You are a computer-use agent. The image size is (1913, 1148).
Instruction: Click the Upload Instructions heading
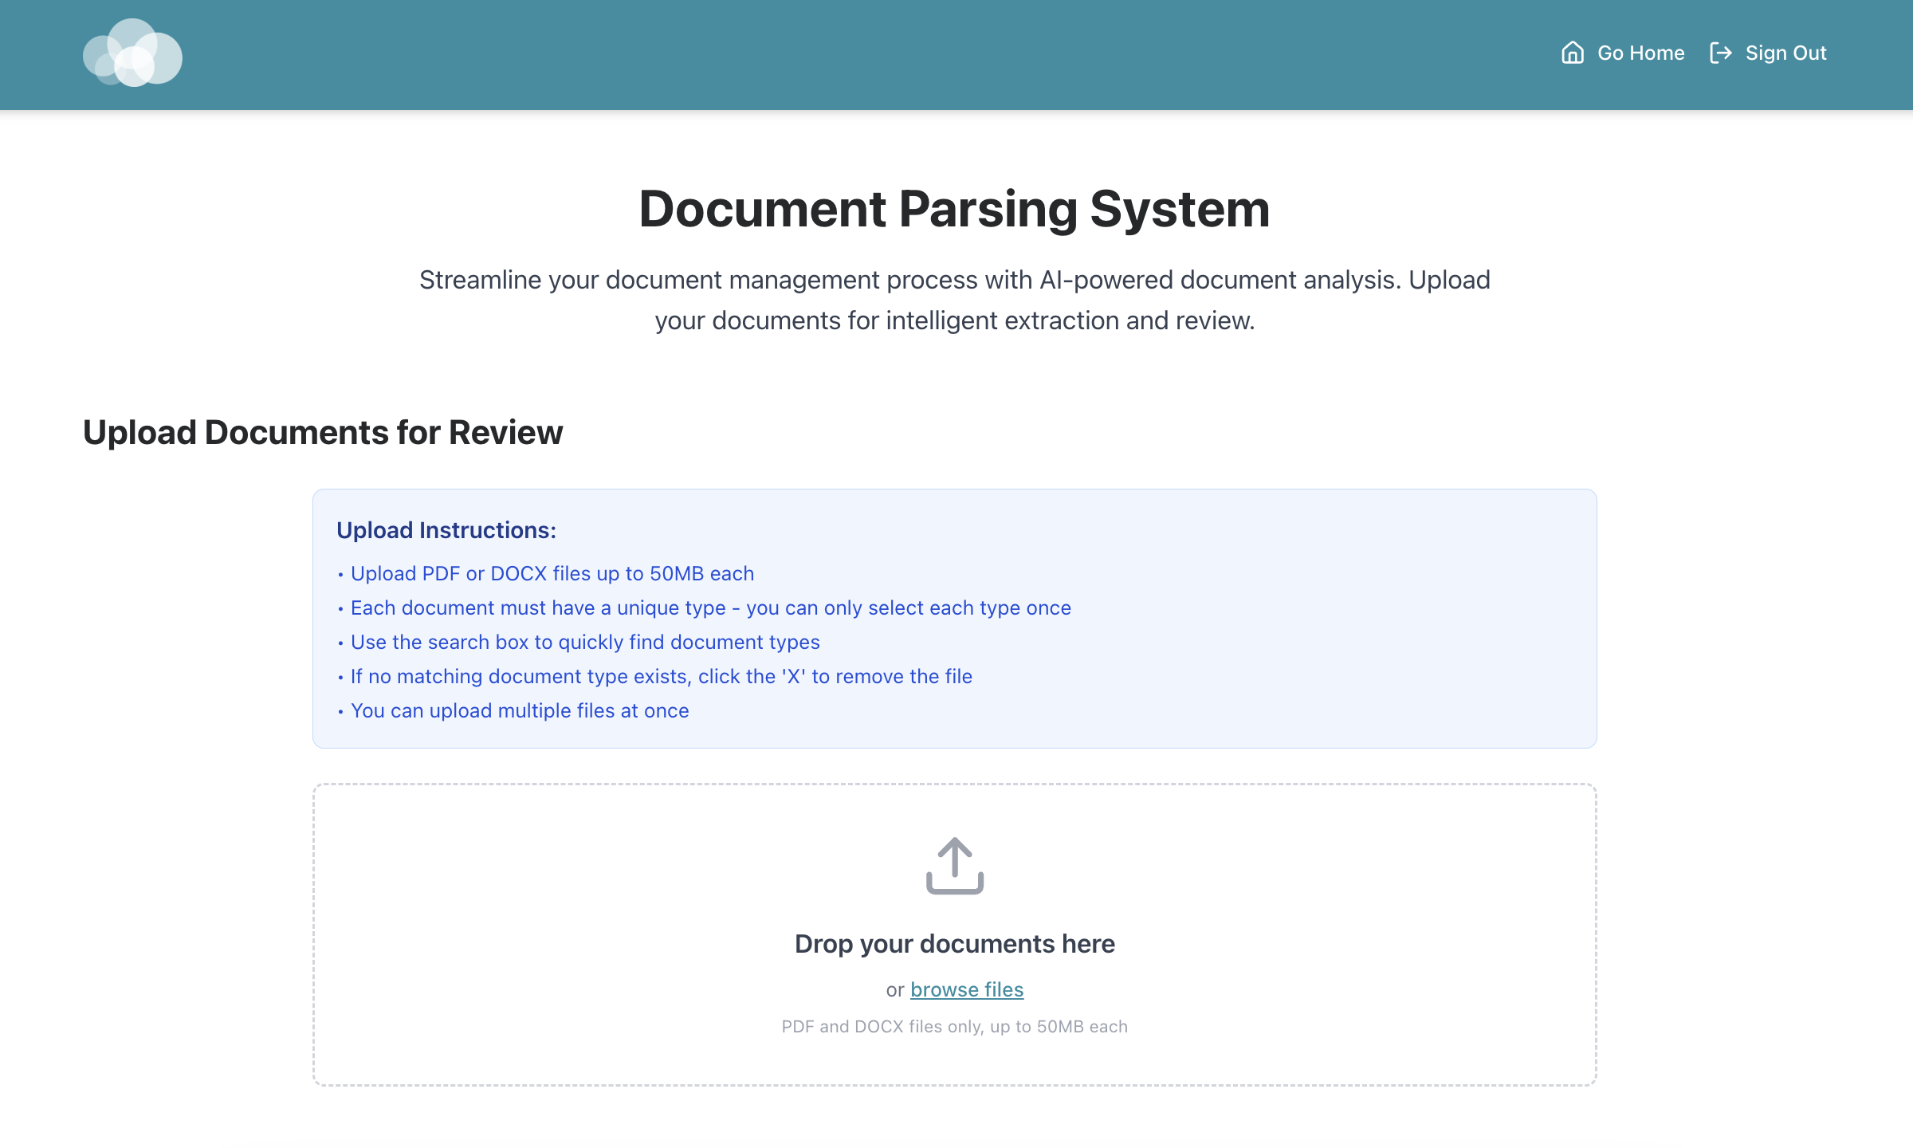click(x=447, y=529)
